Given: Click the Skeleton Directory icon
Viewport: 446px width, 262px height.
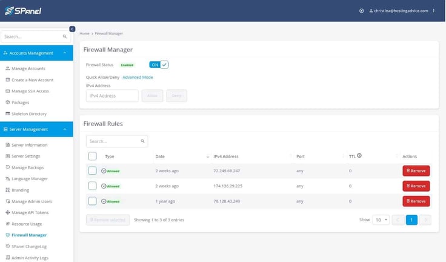Looking at the screenshot, I should pyautogui.click(x=8, y=113).
